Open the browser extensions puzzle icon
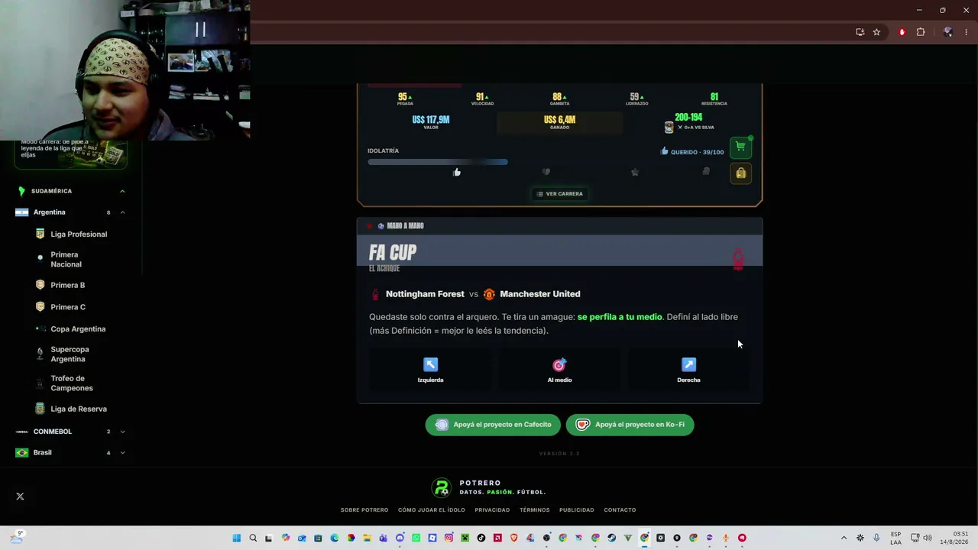Image resolution: width=978 pixels, height=550 pixels. (x=921, y=32)
